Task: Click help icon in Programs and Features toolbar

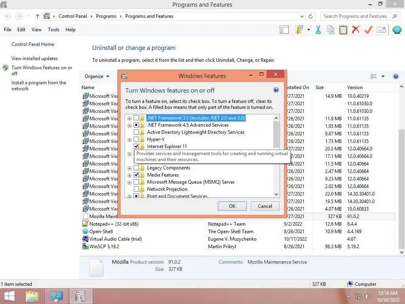Action: pos(396,76)
